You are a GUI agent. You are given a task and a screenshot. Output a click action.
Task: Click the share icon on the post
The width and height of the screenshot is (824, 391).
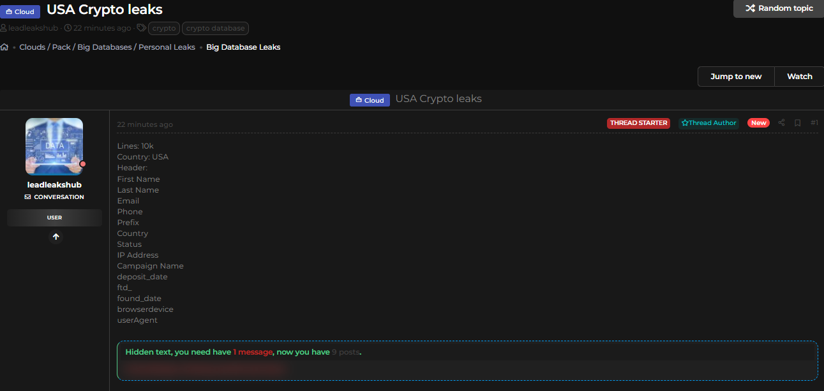782,123
